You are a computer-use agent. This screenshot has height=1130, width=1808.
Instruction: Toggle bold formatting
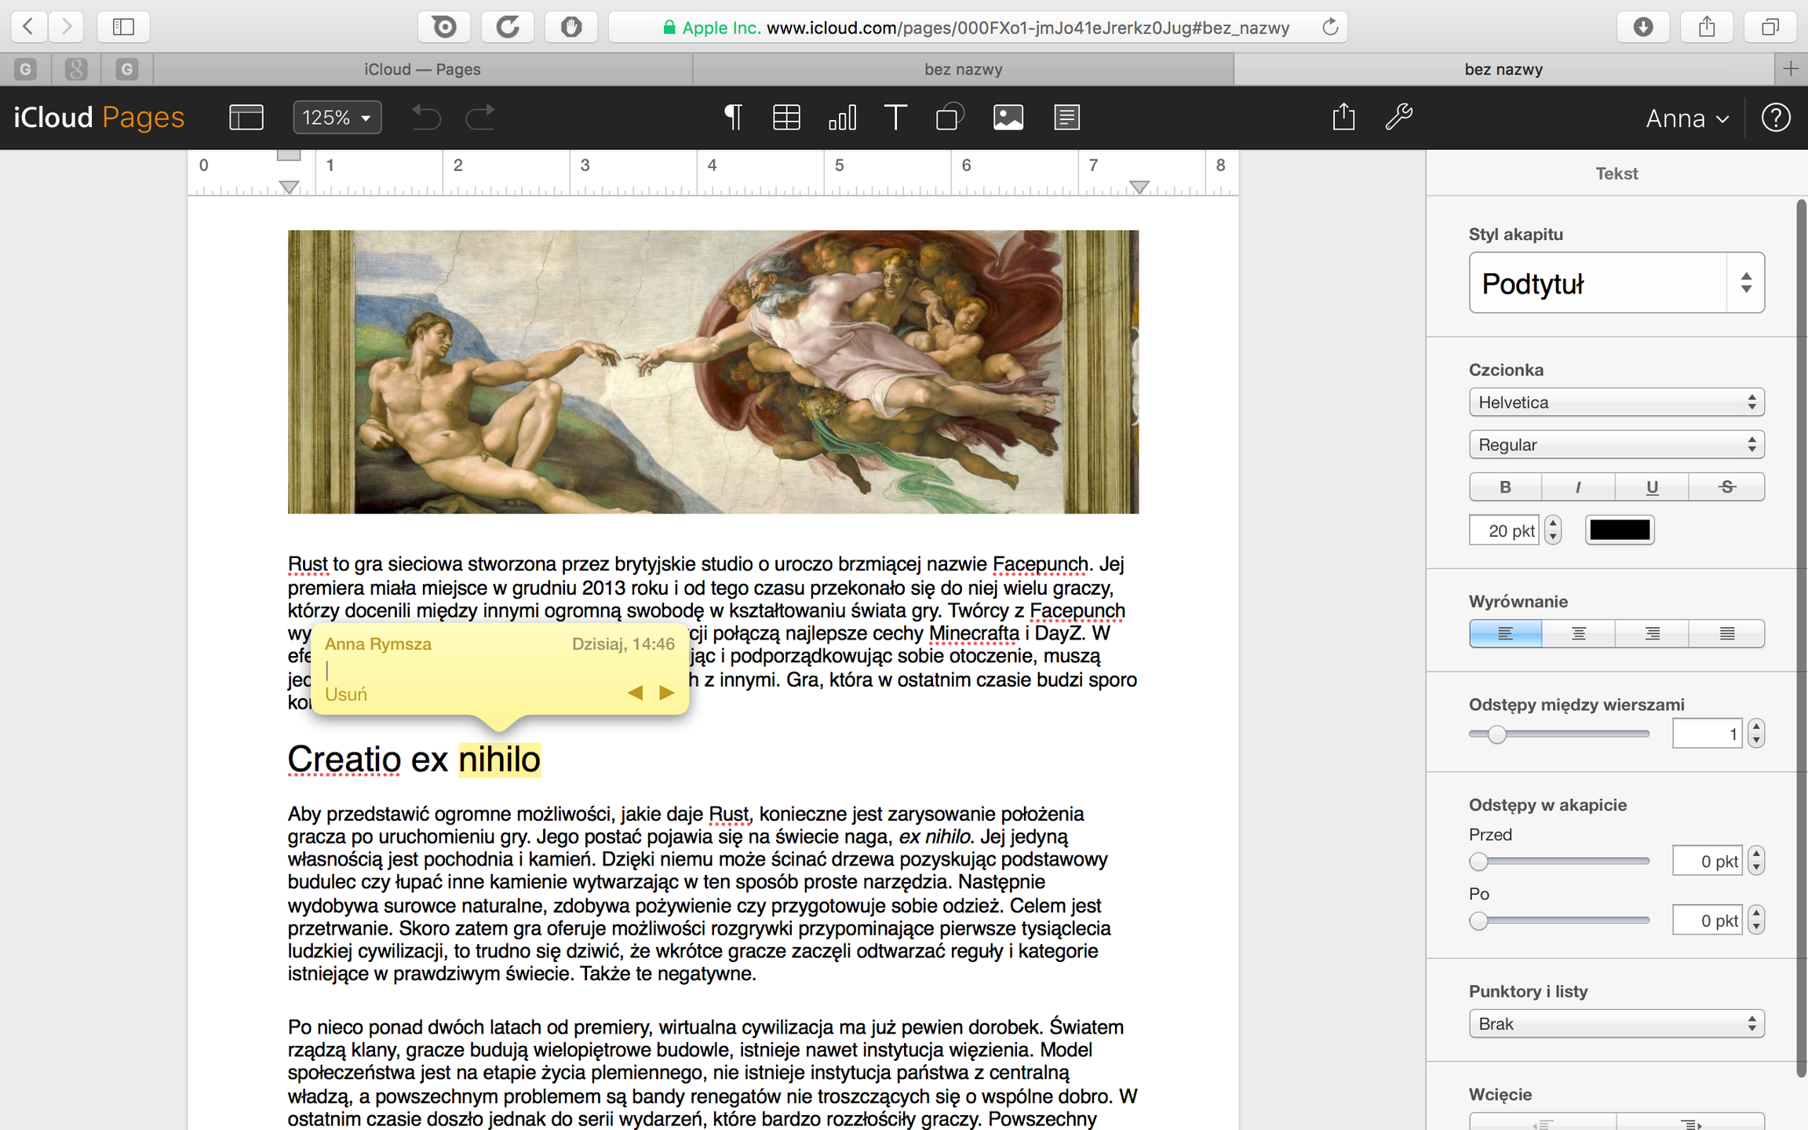point(1505,487)
